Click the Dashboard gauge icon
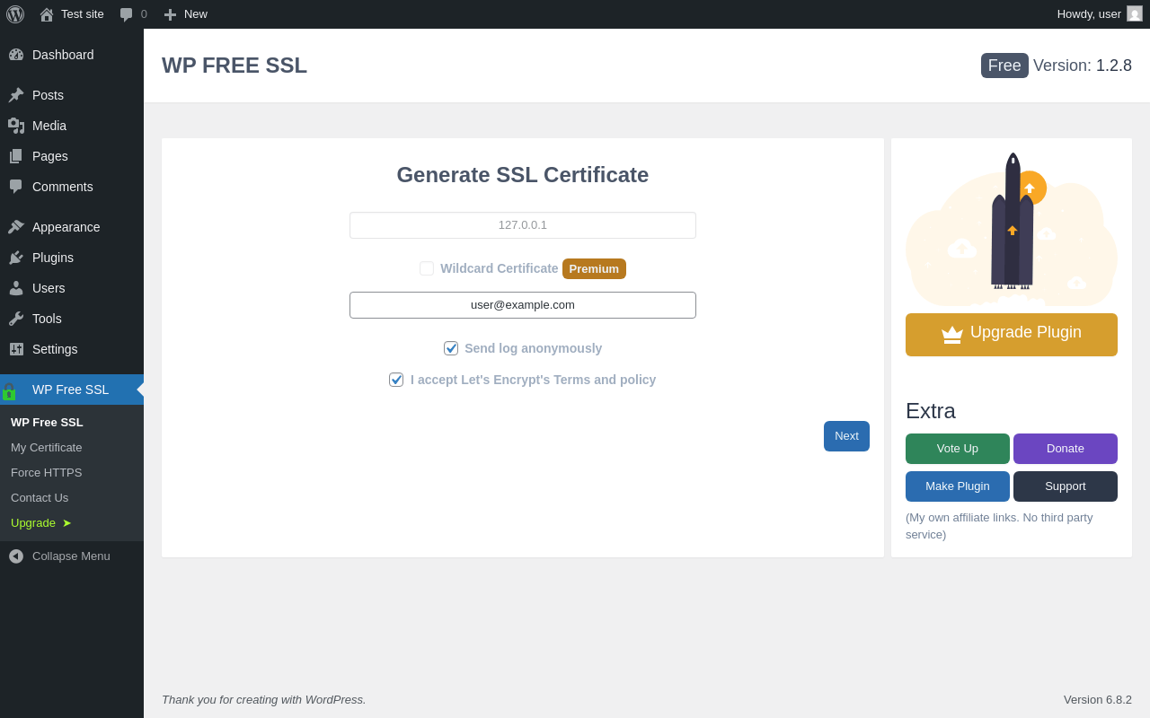 (16, 55)
